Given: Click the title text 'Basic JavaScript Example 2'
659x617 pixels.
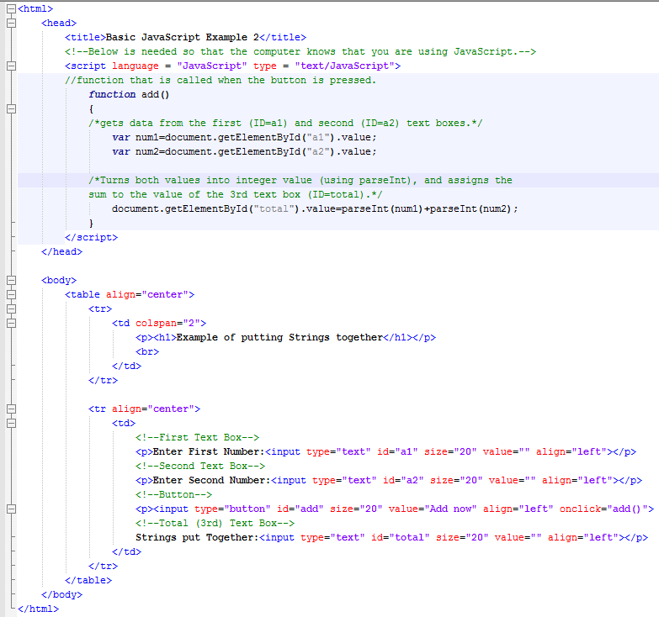Looking at the screenshot, I should coord(183,37).
